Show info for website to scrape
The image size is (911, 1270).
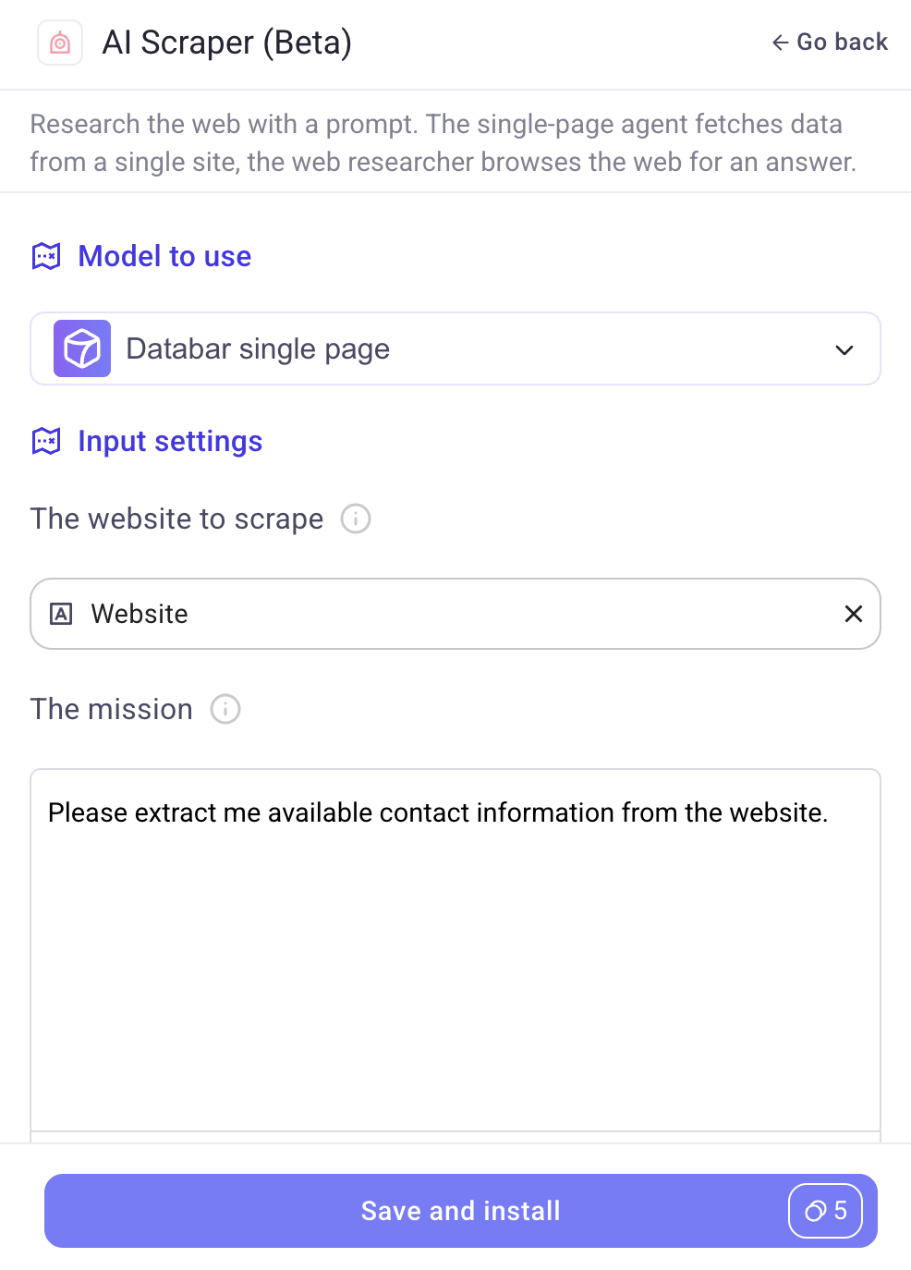[356, 519]
